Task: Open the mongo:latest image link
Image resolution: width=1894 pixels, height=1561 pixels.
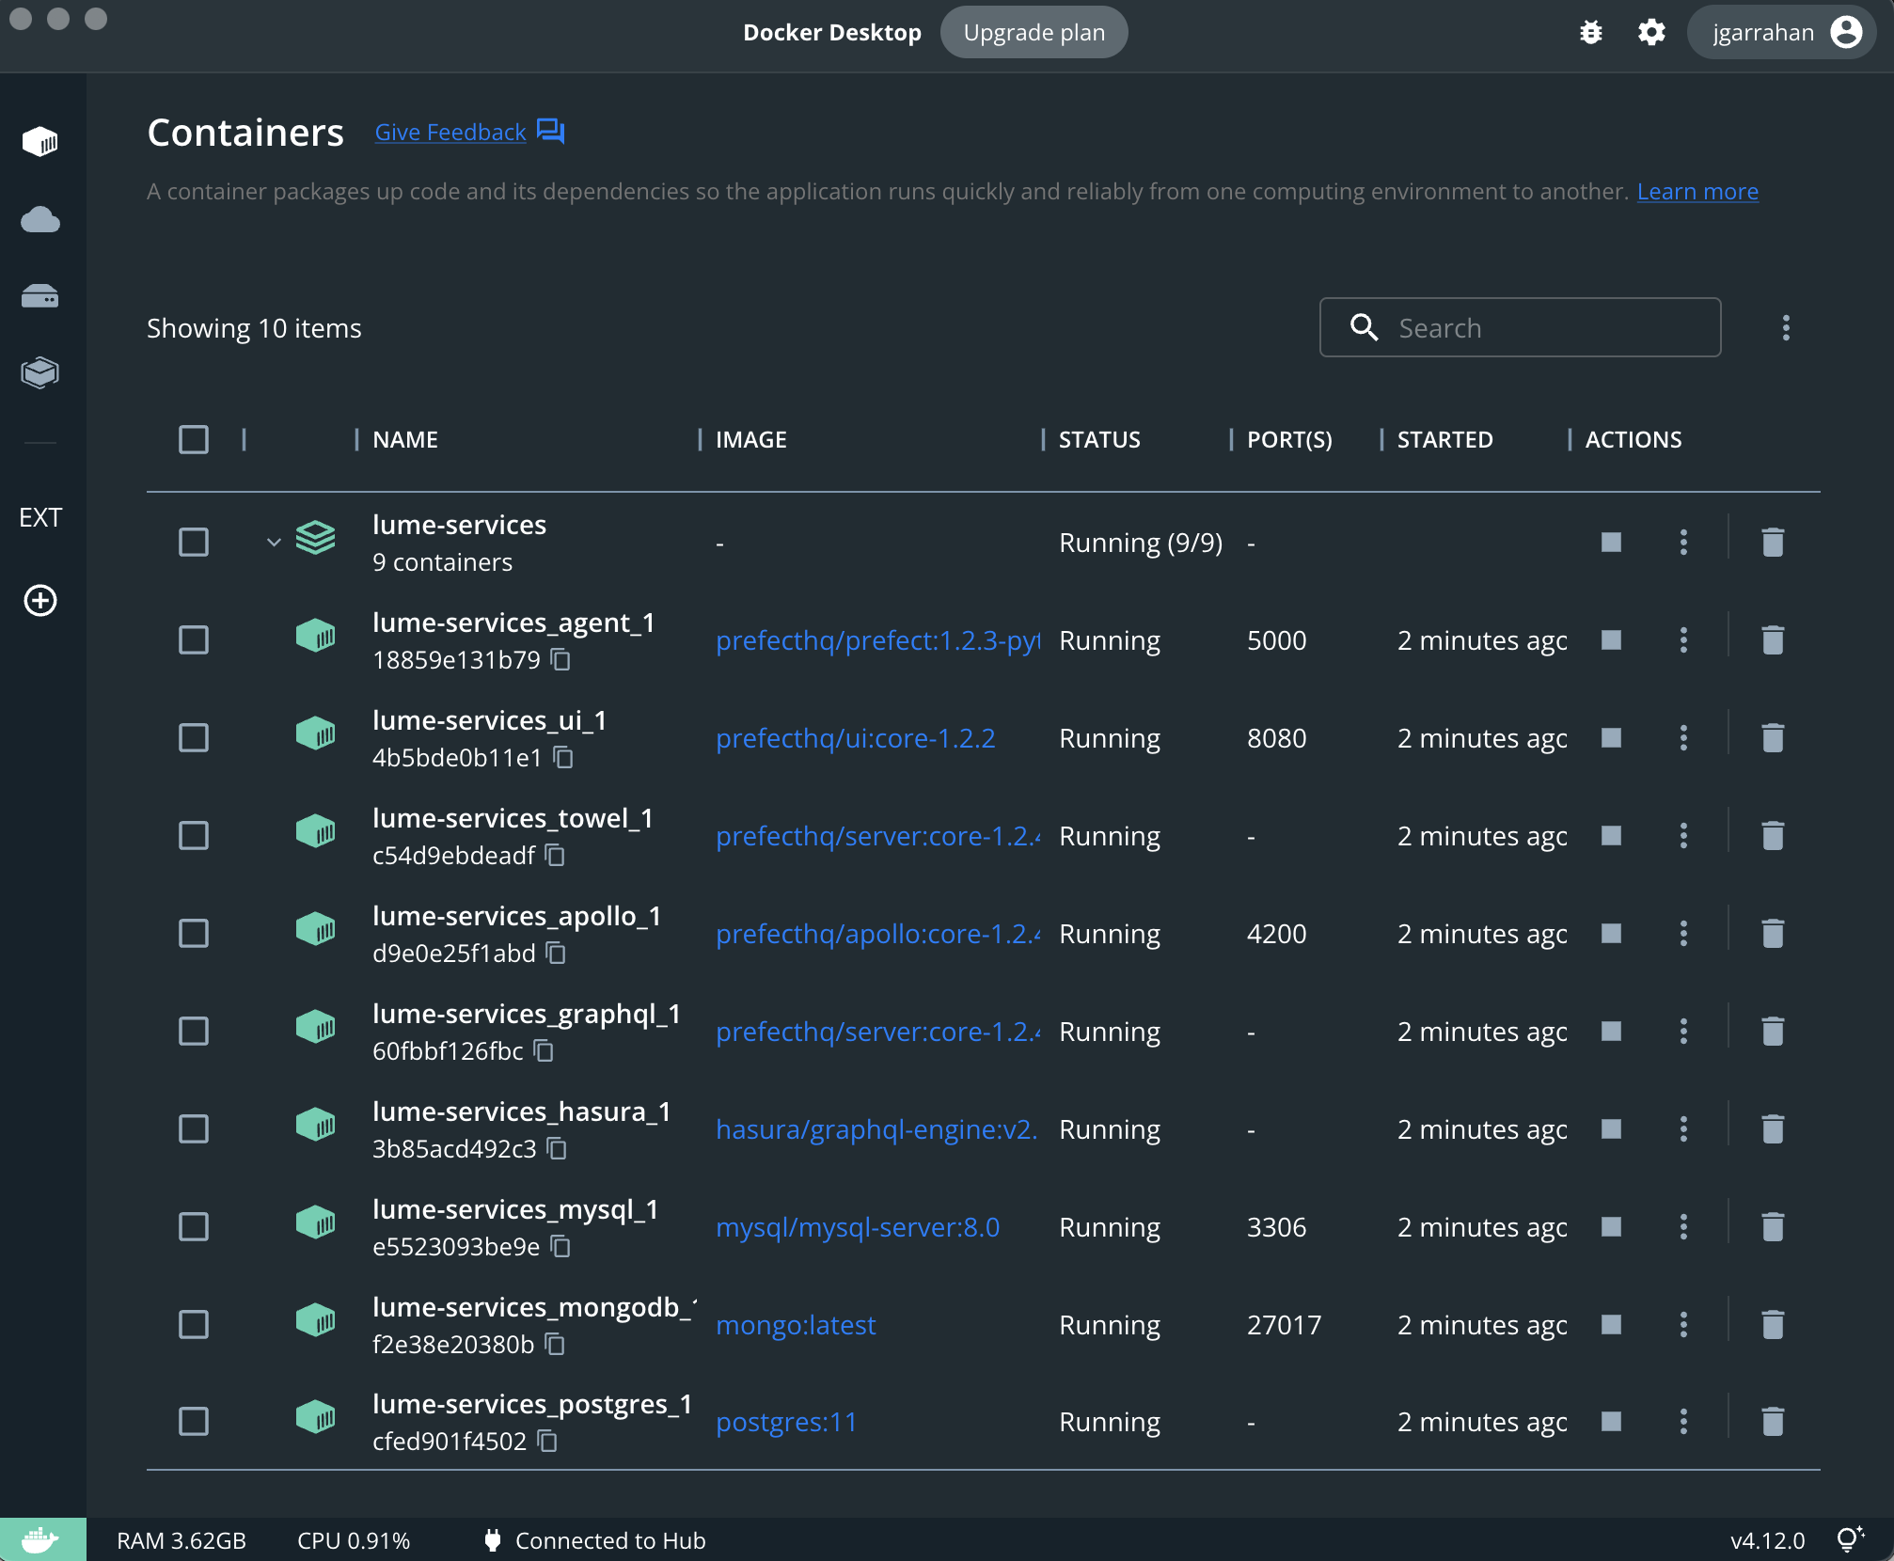Action: 796,1324
